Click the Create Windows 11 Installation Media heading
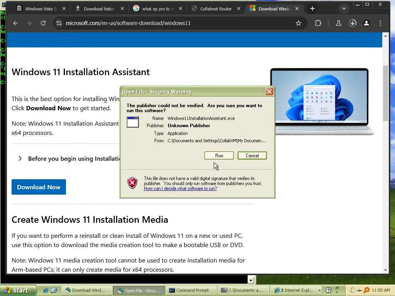Viewport: 395px width, 296px height. coord(89,219)
